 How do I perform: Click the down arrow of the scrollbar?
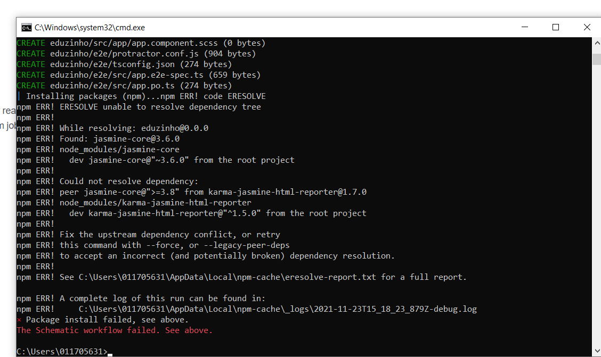[x=597, y=351]
